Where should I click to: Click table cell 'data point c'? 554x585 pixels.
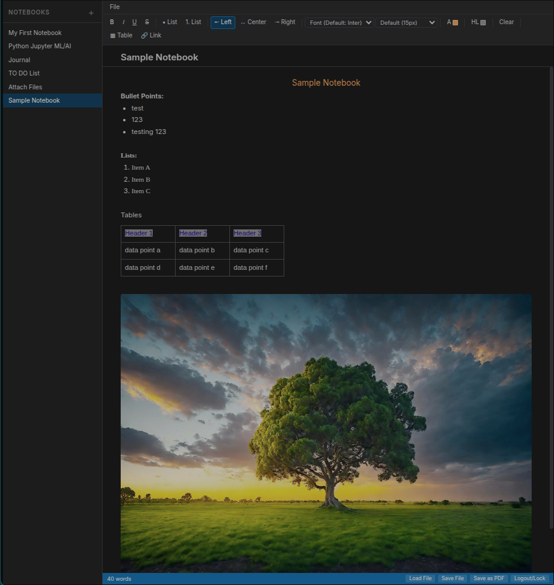256,251
